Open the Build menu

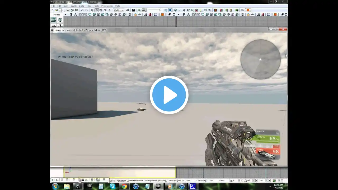click(81, 6)
